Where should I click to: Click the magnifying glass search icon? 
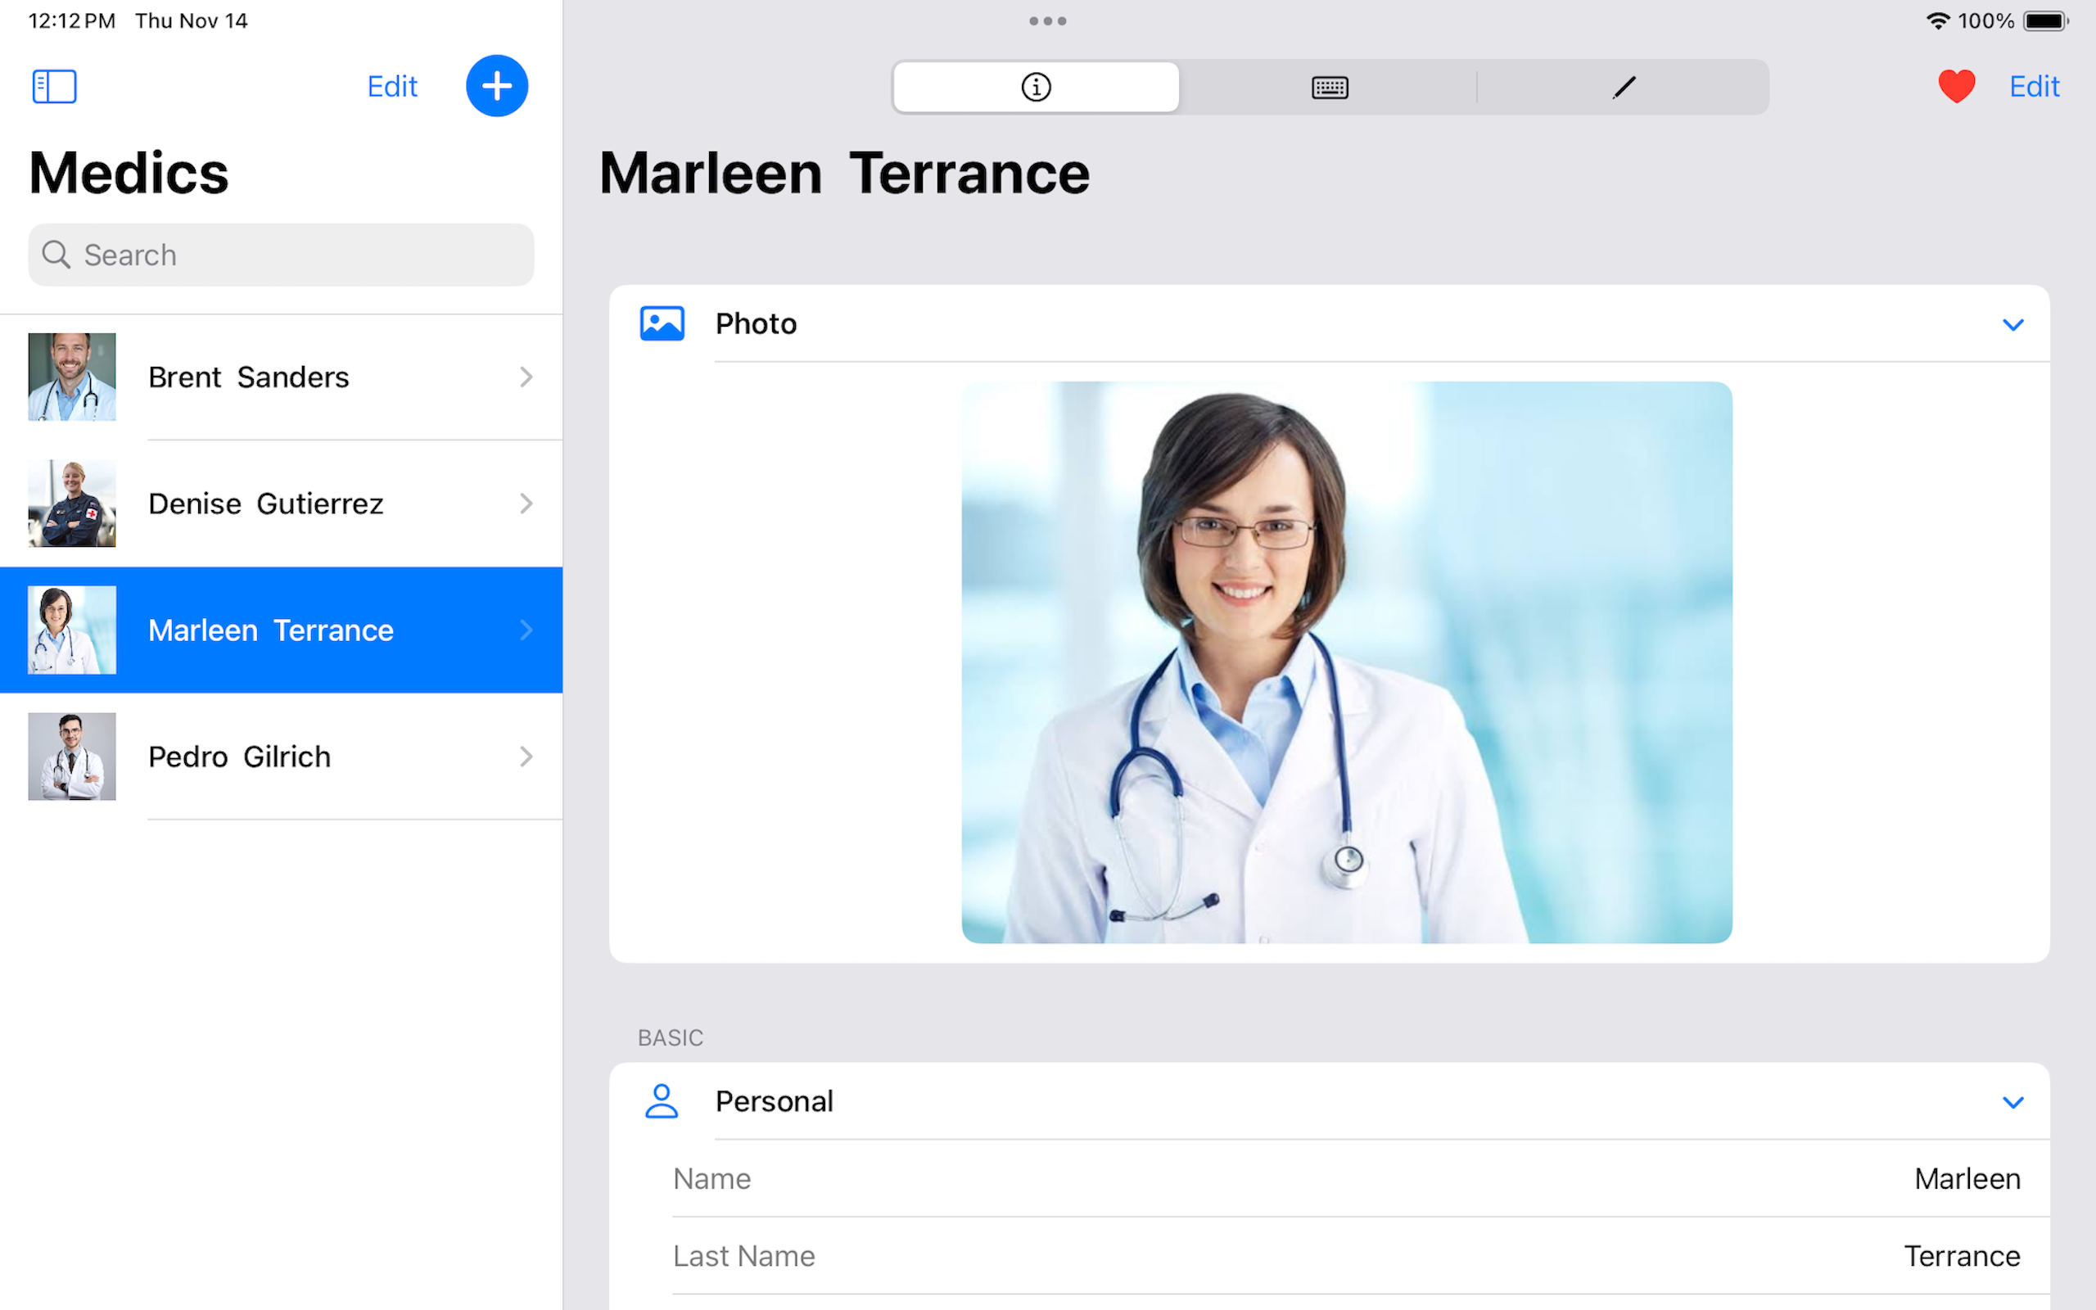(56, 255)
